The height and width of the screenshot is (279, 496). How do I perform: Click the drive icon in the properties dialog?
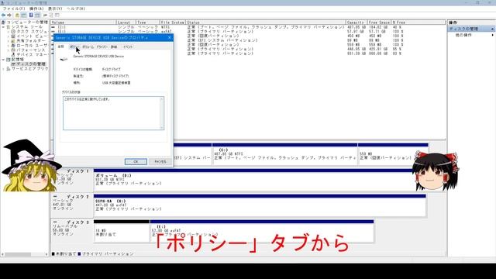[64, 59]
